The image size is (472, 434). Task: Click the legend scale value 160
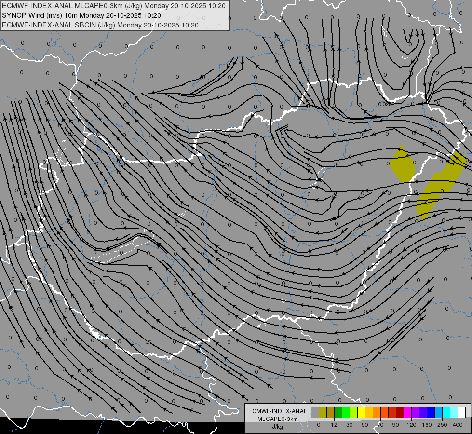click(427, 425)
